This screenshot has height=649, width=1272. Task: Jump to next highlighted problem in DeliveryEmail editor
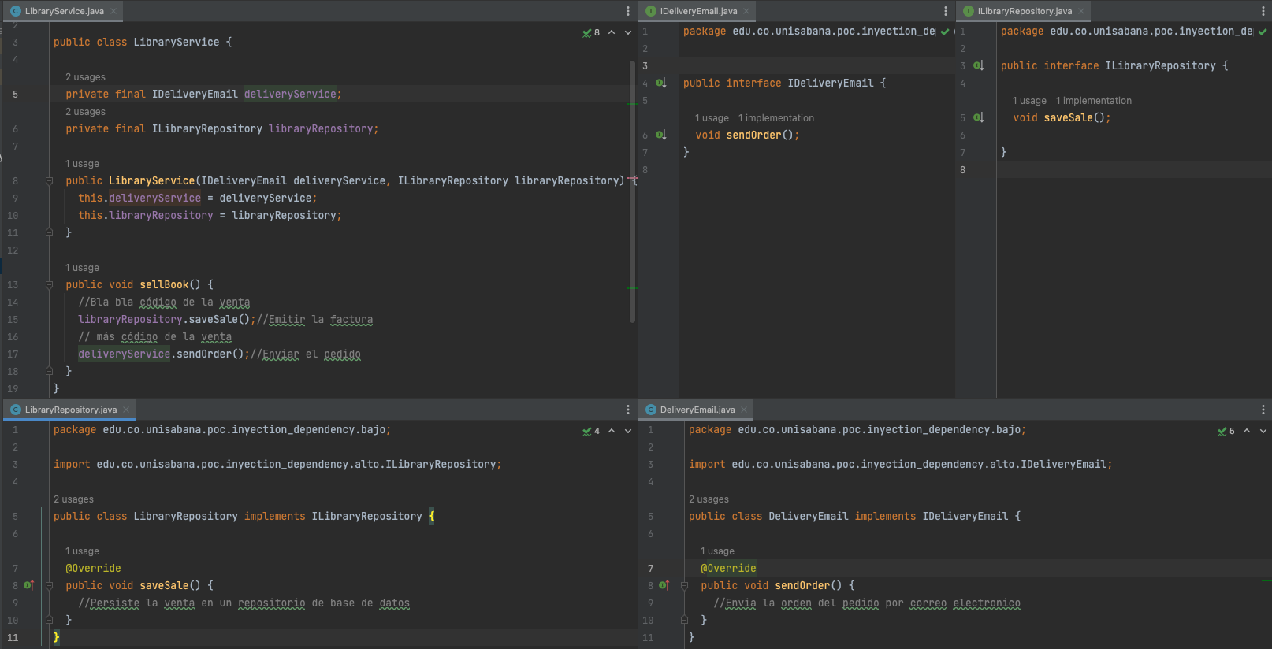[1263, 431]
